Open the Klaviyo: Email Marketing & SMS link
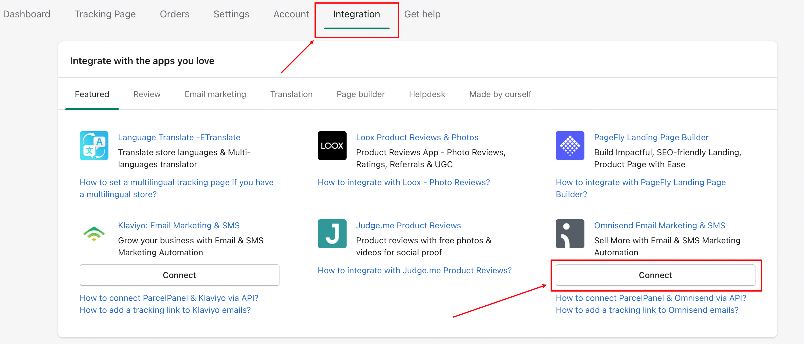This screenshot has height=344, width=804. 179,225
